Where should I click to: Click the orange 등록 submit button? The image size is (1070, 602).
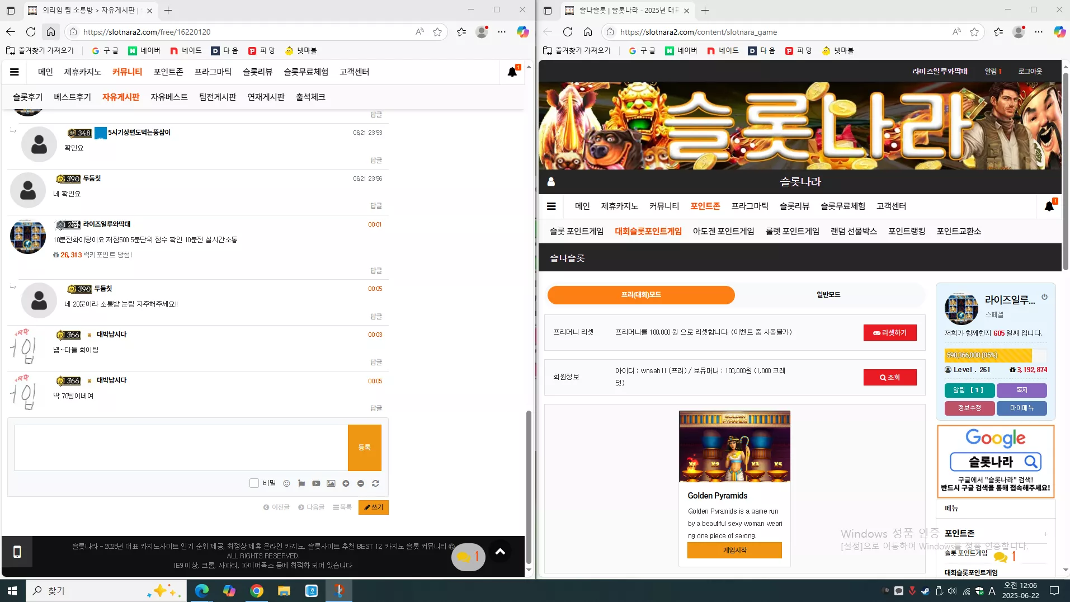[364, 448]
